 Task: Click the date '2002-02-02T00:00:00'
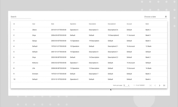(59, 63)
